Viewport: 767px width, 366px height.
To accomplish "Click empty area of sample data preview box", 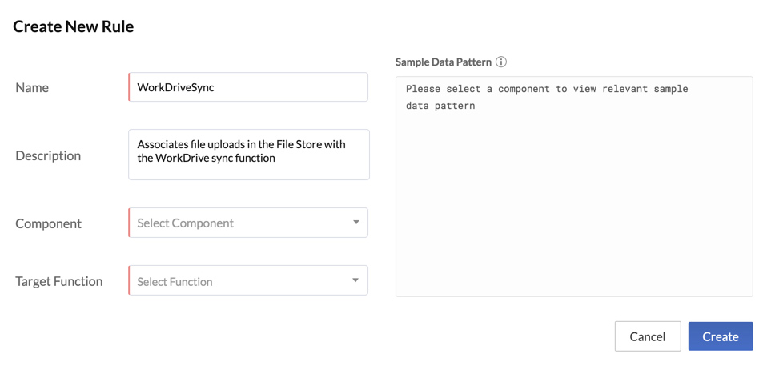I will pos(573,216).
